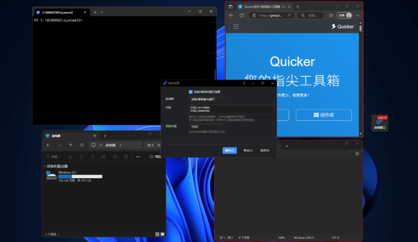Open a new tab in Edge
Viewport: 418px width, 242px height.
pyautogui.click(x=298, y=7)
